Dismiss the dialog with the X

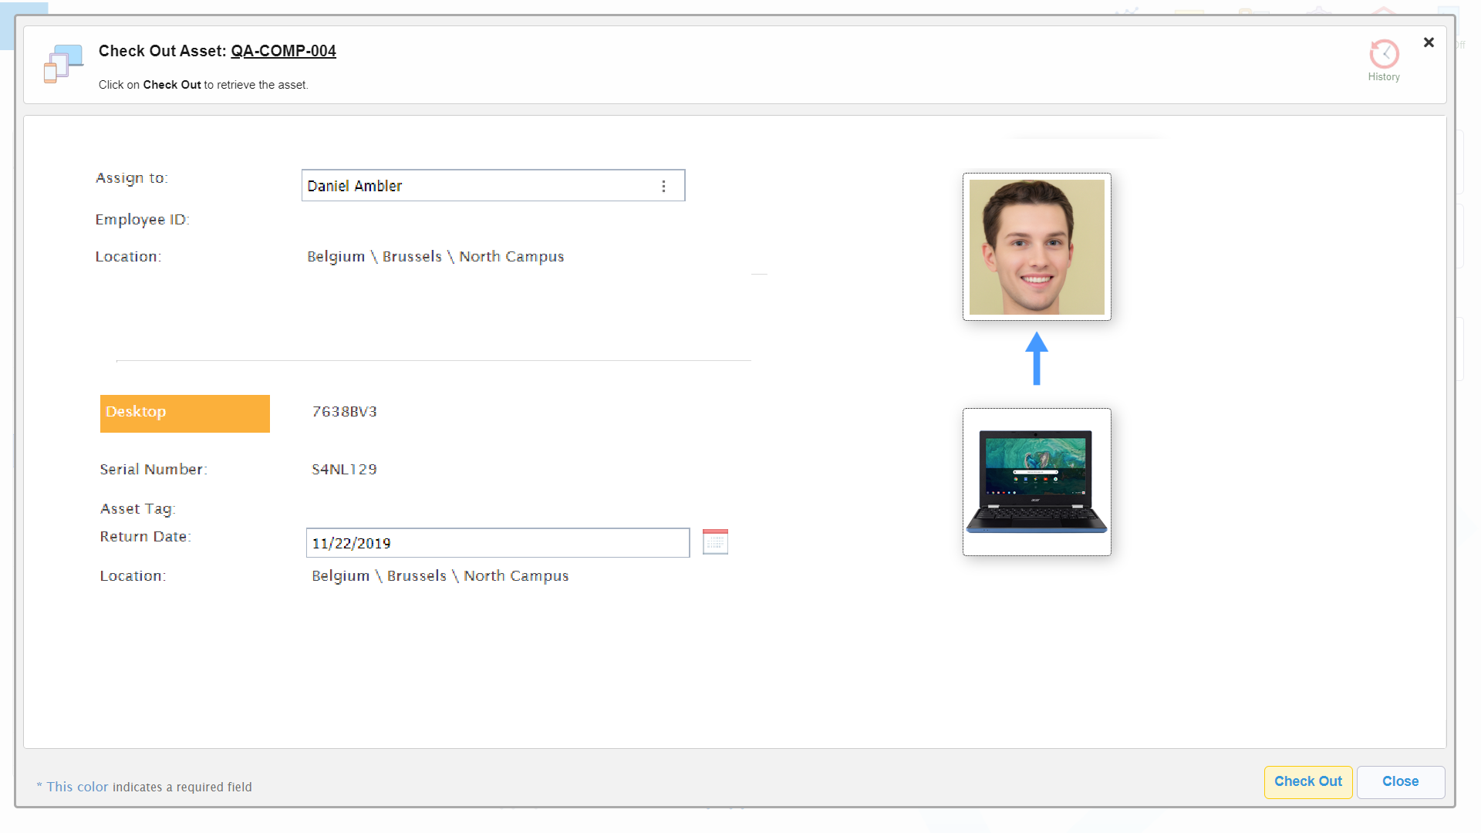click(1429, 42)
